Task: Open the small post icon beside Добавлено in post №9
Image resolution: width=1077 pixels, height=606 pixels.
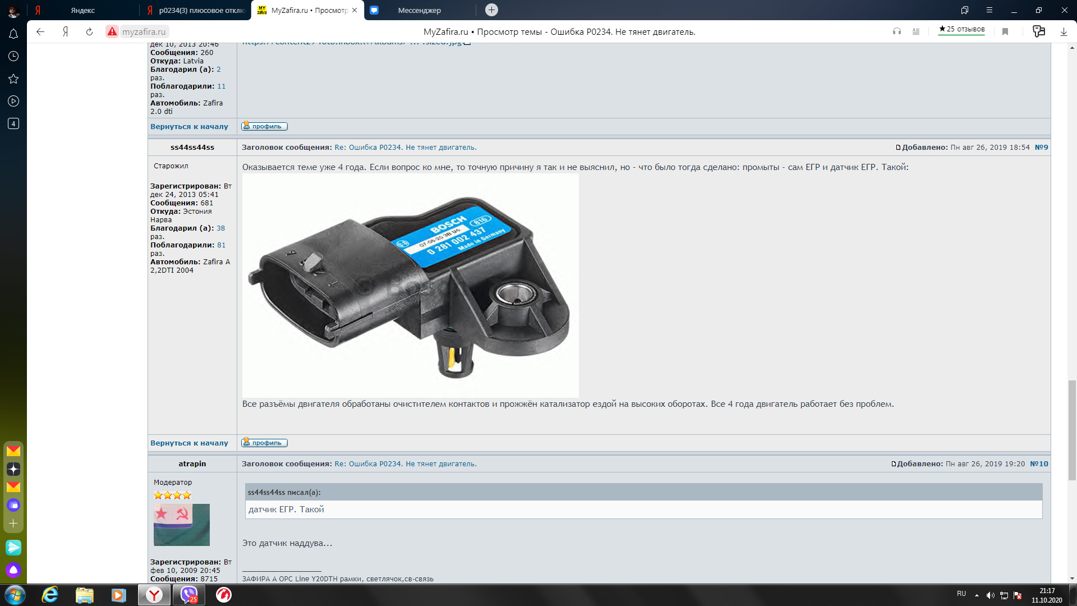Action: (x=898, y=148)
